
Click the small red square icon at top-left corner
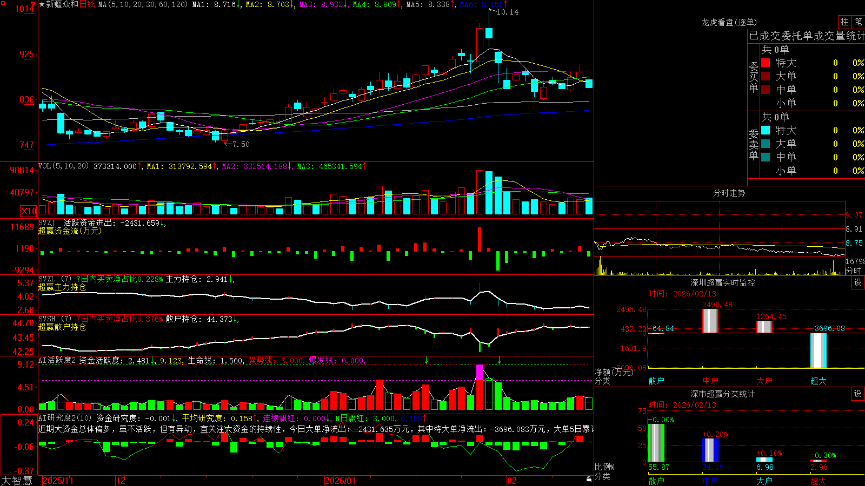[3, 3]
